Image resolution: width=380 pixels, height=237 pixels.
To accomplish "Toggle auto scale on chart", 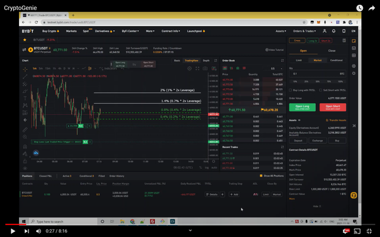I will [x=214, y=168].
